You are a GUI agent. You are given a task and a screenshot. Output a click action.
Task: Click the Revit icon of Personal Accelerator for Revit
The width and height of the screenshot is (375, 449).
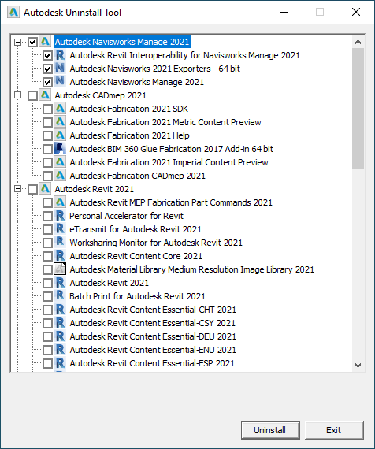pos(60,216)
